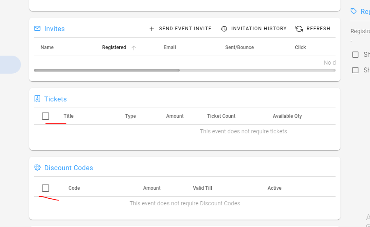Click the Sent/Bounce column header

[240, 47]
